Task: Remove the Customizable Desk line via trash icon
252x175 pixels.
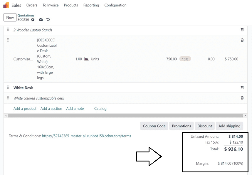Action: (x=242, y=40)
